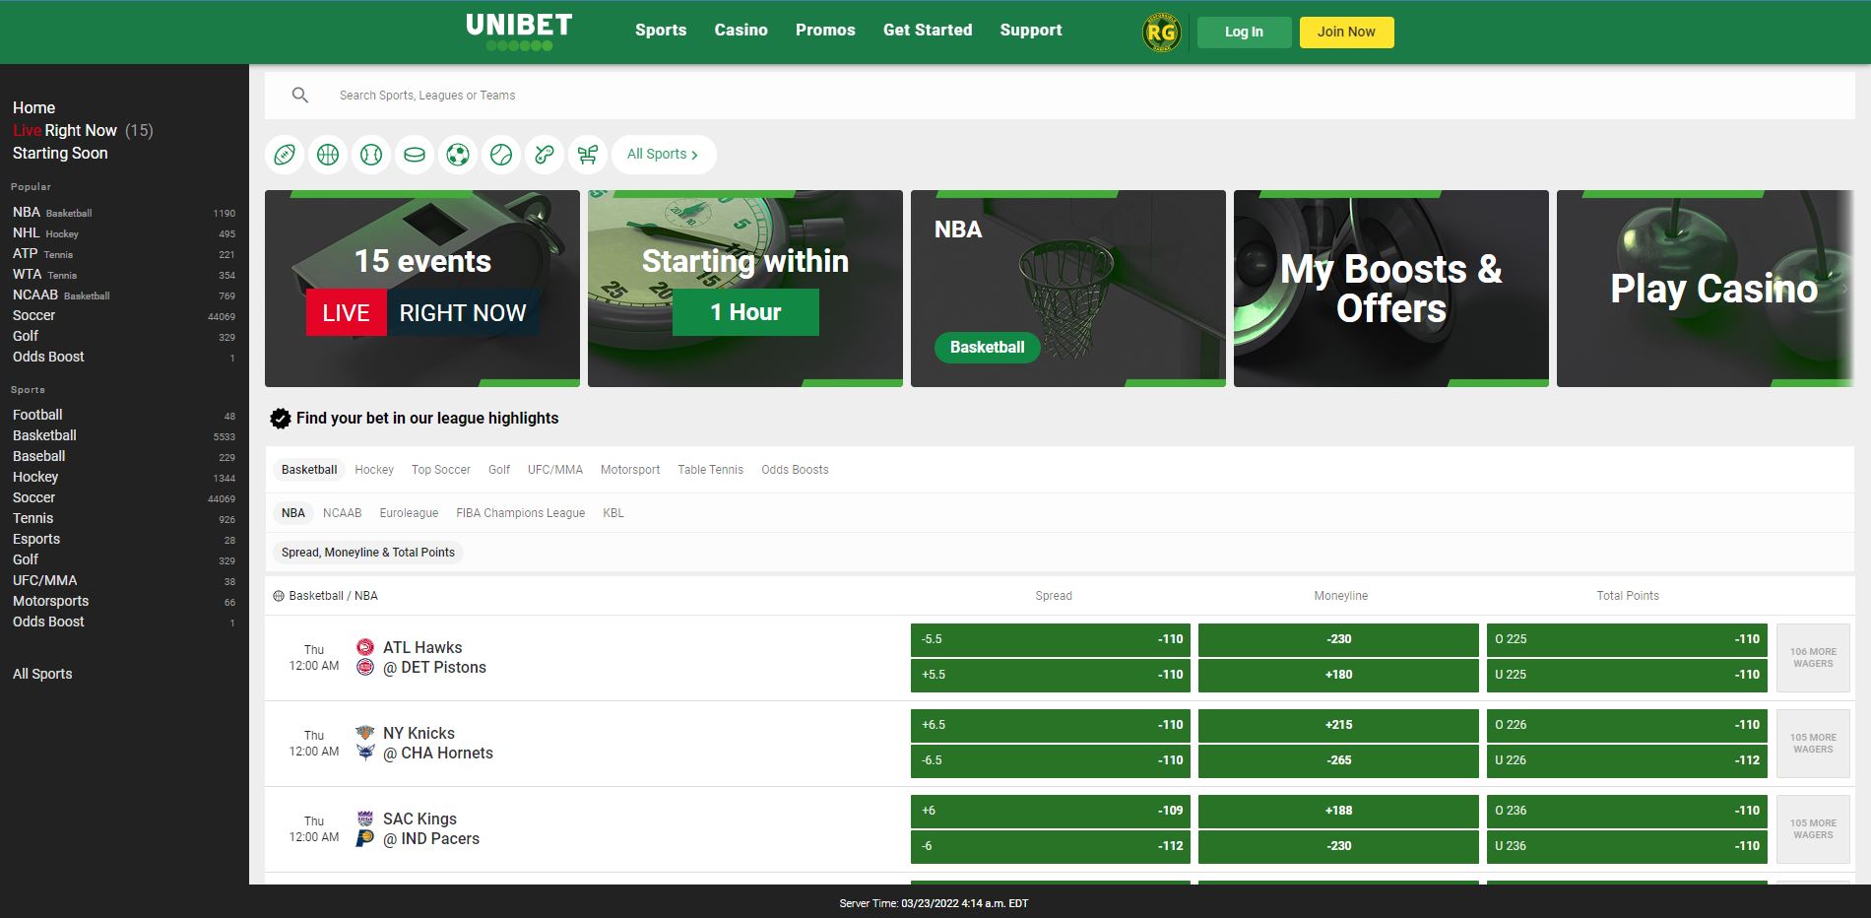Click the CHA Hornets team logo
The height and width of the screenshot is (918, 1871).
pos(364,753)
